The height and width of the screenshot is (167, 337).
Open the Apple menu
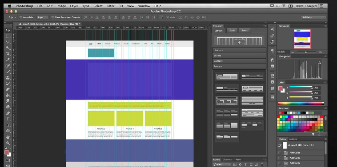click(x=10, y=6)
